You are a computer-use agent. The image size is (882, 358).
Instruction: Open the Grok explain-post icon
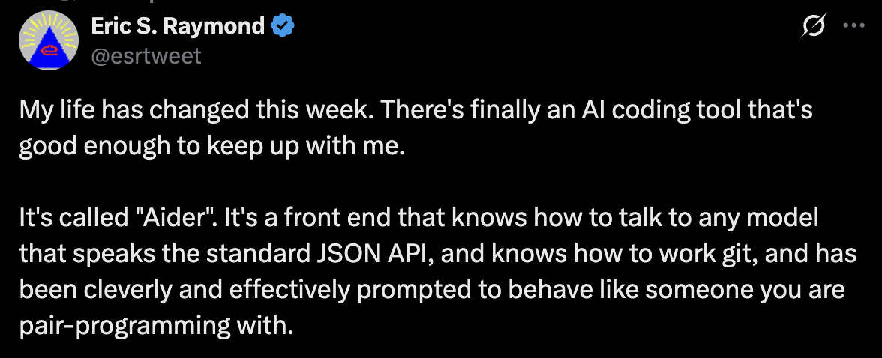[x=813, y=26]
